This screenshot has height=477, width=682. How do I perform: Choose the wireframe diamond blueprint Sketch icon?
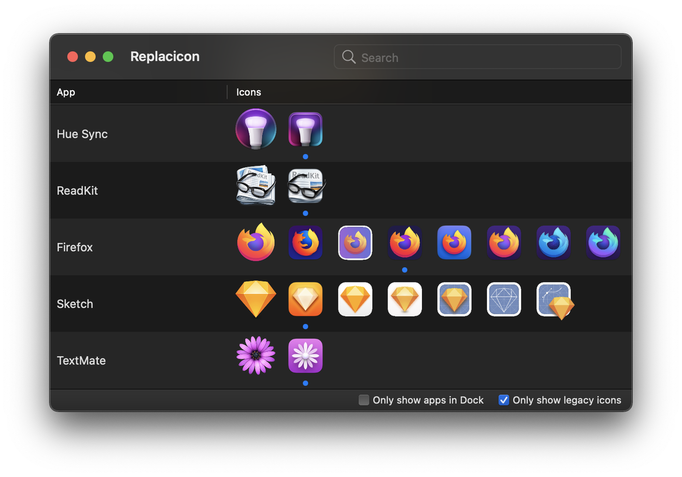pos(504,299)
